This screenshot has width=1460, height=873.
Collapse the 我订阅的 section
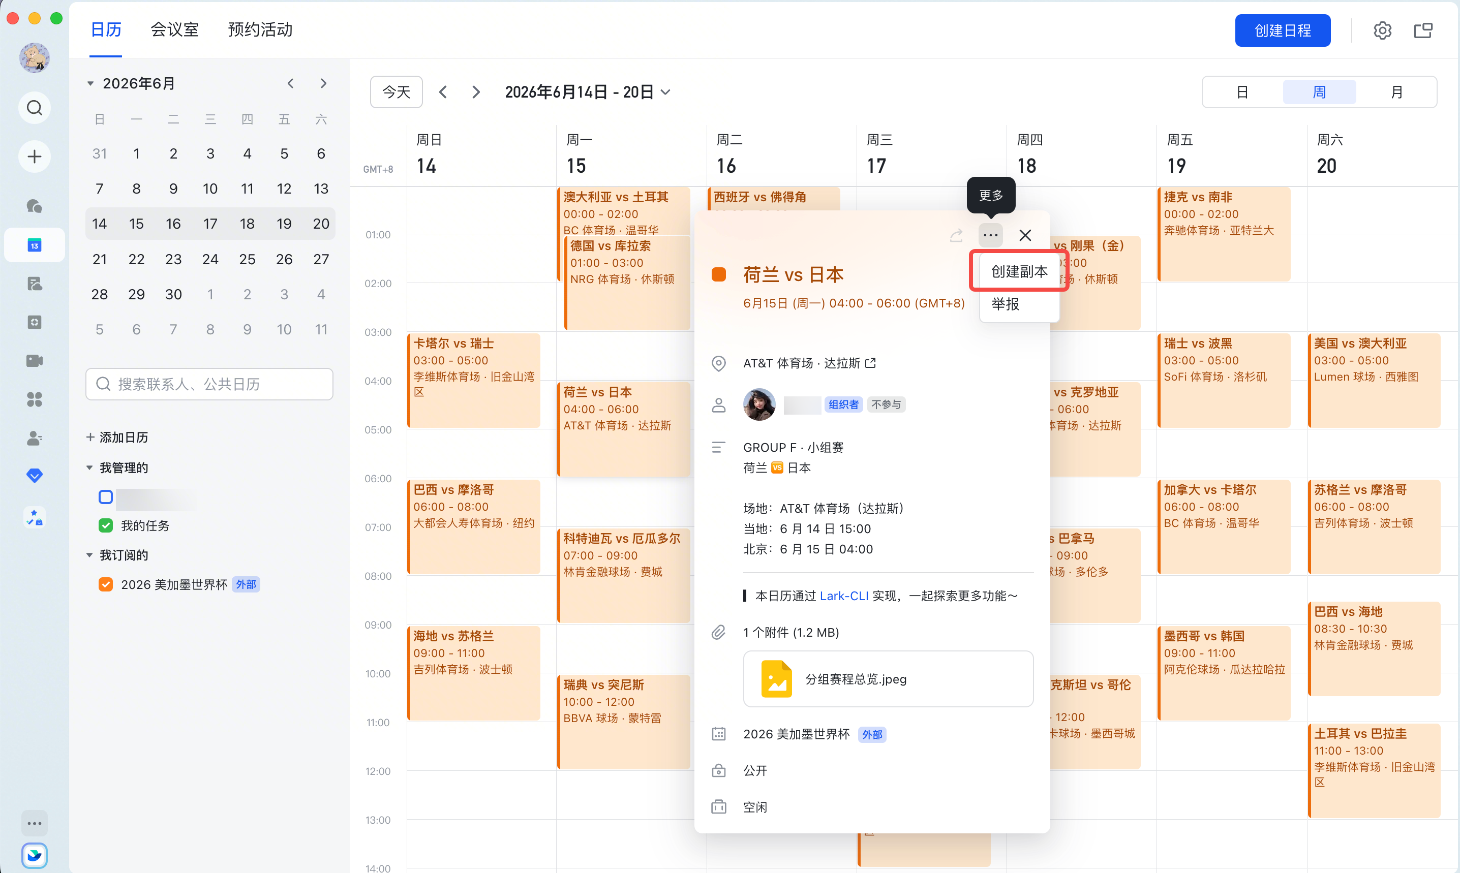89,555
